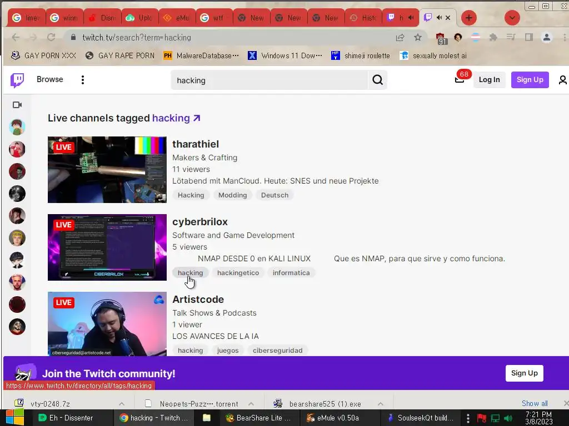Viewport: 569px width, 426px height.
Task: Click the volume speaker tray icon
Action: pyautogui.click(x=508, y=418)
